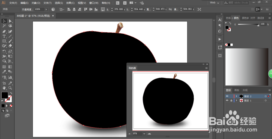Open the Paragraph panel icon
The height and width of the screenshot is (139, 272).
tap(220, 26)
